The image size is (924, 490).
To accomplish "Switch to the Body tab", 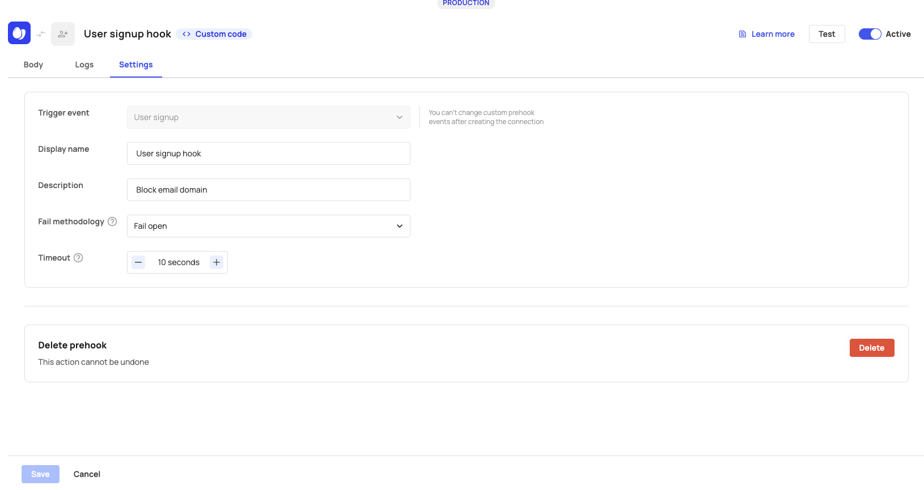I will pos(33,65).
